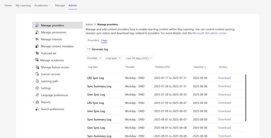
Task: Download the LRS Sync Log dated 2025-07-17
Action: (224, 78)
